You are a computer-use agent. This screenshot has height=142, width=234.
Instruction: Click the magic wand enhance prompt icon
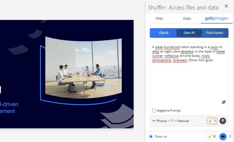(224, 102)
